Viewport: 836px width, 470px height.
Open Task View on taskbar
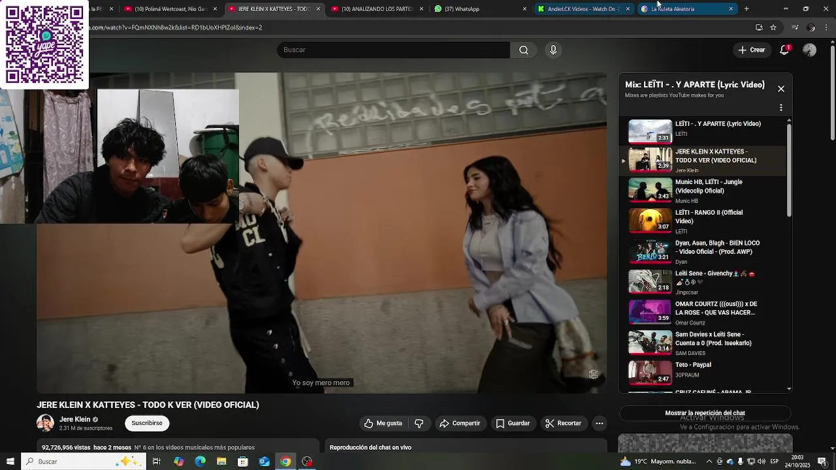click(157, 462)
